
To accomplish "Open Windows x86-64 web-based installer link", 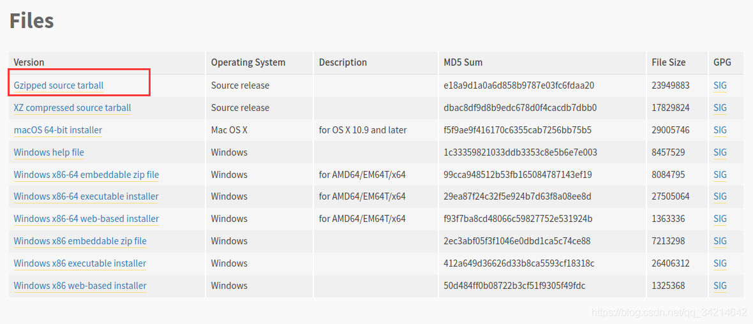I will 86,219.
